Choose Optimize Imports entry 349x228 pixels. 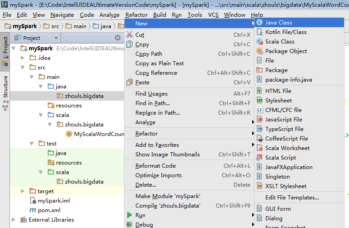(x=189, y=175)
